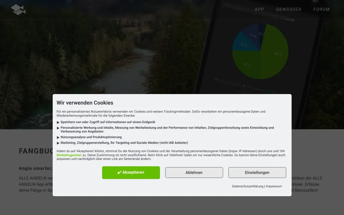The height and width of the screenshot is (215, 344).
Task: Expand 'Marketing, Zielgruppenerstellung, Re-Targeting' arrow
Action: pyautogui.click(x=58, y=143)
